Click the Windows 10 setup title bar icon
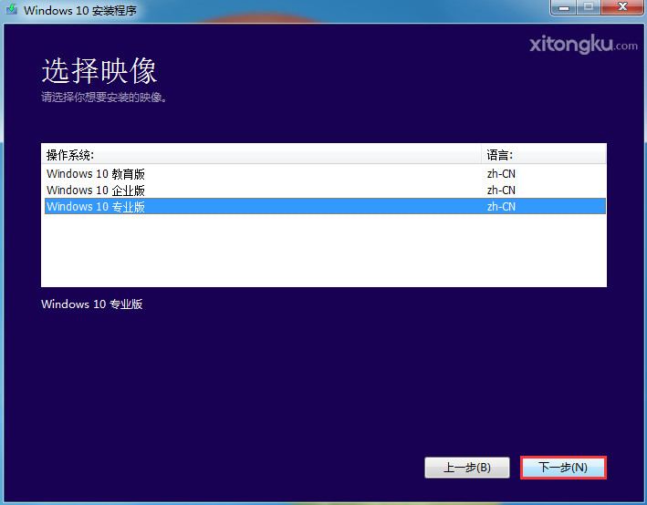 pos(12,9)
